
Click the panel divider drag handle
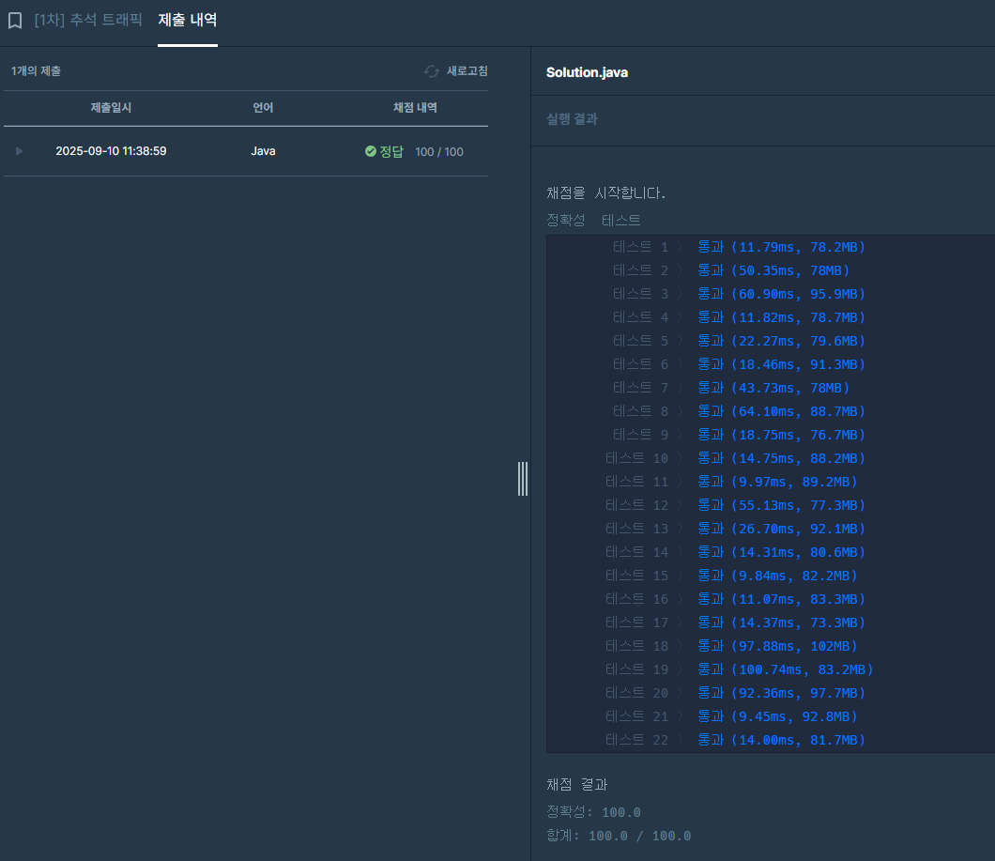pyautogui.click(x=523, y=478)
